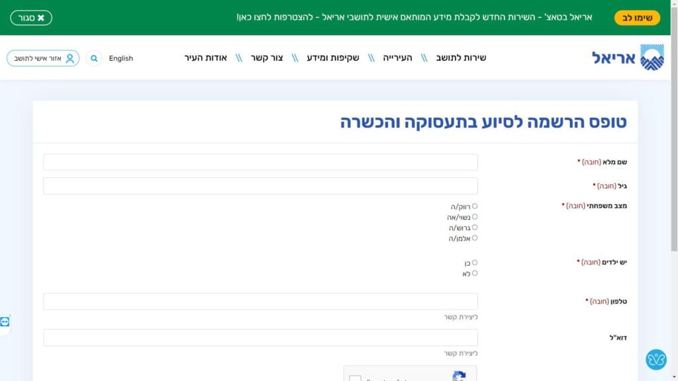The width and height of the screenshot is (678, 381).
Task: Open the 'אודות העיר' menu
Action: click(x=205, y=58)
